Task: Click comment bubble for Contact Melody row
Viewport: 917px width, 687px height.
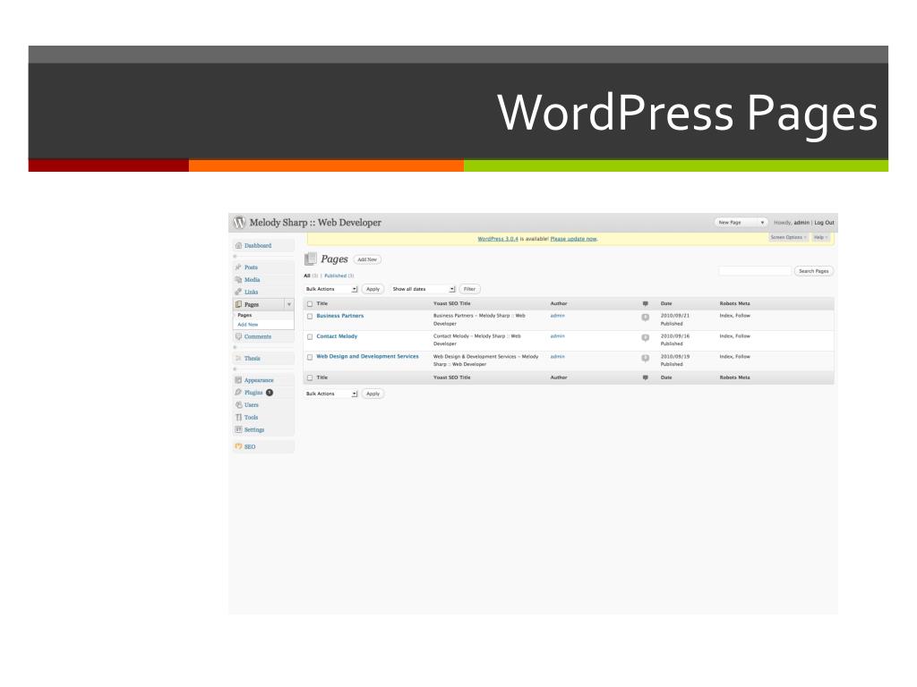Action: coord(646,337)
